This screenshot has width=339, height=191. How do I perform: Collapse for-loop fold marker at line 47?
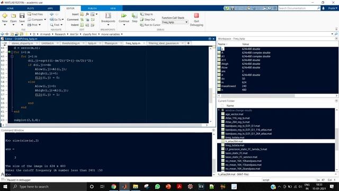pyautogui.click(x=12, y=52)
